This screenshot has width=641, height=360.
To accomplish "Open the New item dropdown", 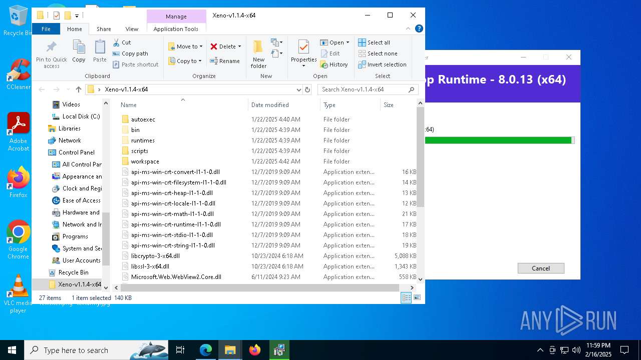I will (x=277, y=42).
